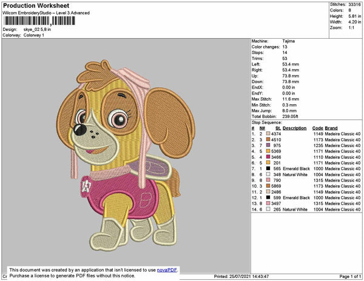The height and width of the screenshot is (281, 364).
Task: Pick the white swatch beside stitch count 265
Action: tap(268, 209)
